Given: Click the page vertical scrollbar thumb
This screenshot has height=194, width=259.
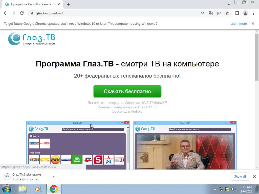Looking at the screenshot, I should (257, 57).
